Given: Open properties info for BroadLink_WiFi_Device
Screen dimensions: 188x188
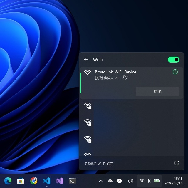Looking at the screenshot, I should 175,72.
